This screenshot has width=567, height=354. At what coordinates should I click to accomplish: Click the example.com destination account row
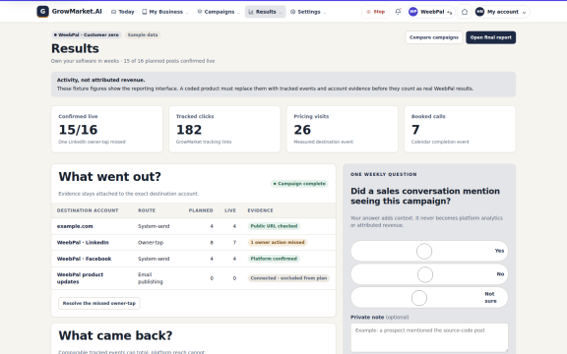pyautogui.click(x=194, y=226)
